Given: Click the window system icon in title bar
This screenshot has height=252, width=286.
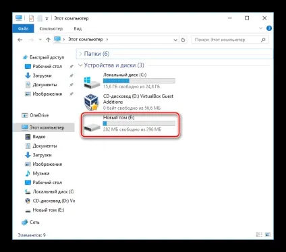Looking at the screenshot, I should pyautogui.click(x=19, y=18).
